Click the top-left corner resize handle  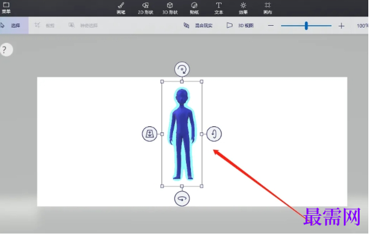point(162,82)
